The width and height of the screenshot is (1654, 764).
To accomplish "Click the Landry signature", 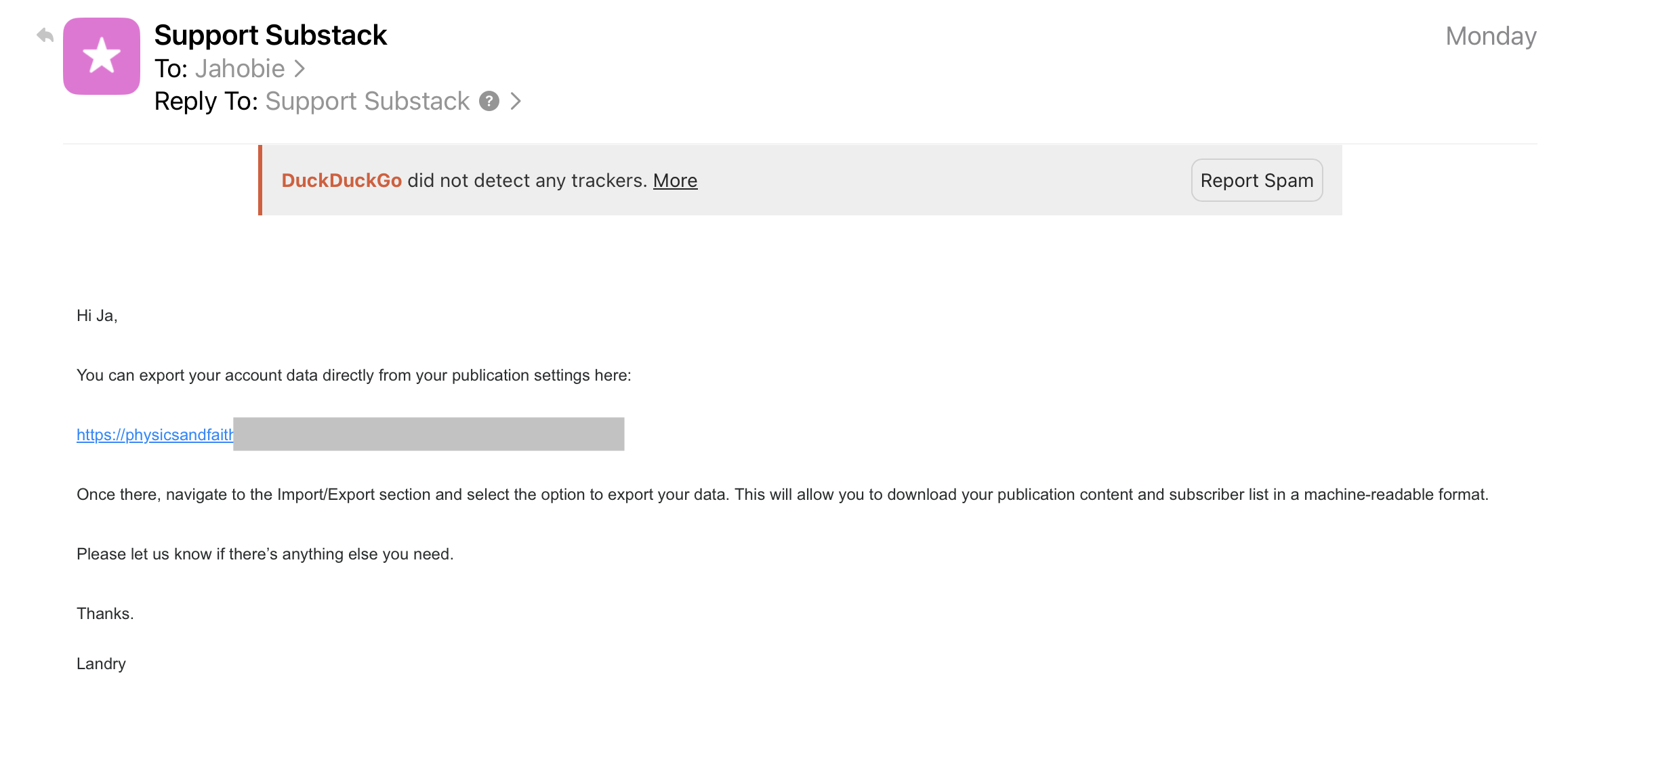I will coord(101,664).
